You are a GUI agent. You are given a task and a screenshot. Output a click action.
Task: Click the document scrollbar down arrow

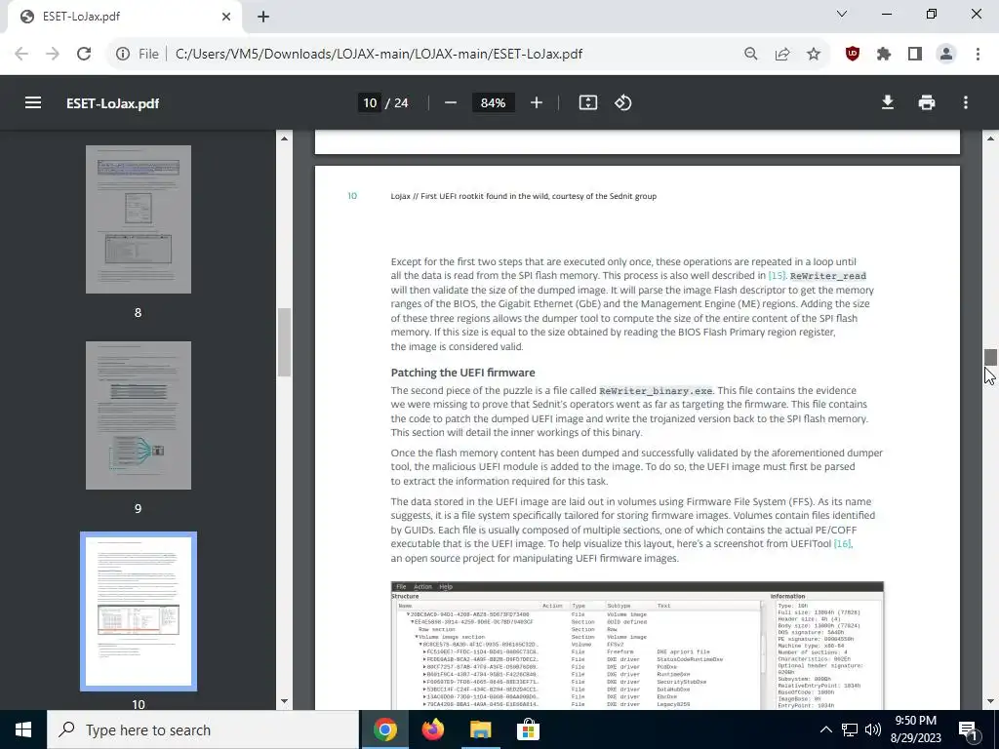tap(990, 702)
